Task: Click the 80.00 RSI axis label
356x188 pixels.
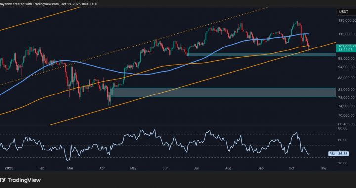Action: pyautogui.click(x=343, y=128)
